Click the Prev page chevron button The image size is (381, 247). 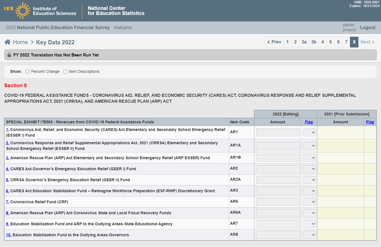(274, 42)
